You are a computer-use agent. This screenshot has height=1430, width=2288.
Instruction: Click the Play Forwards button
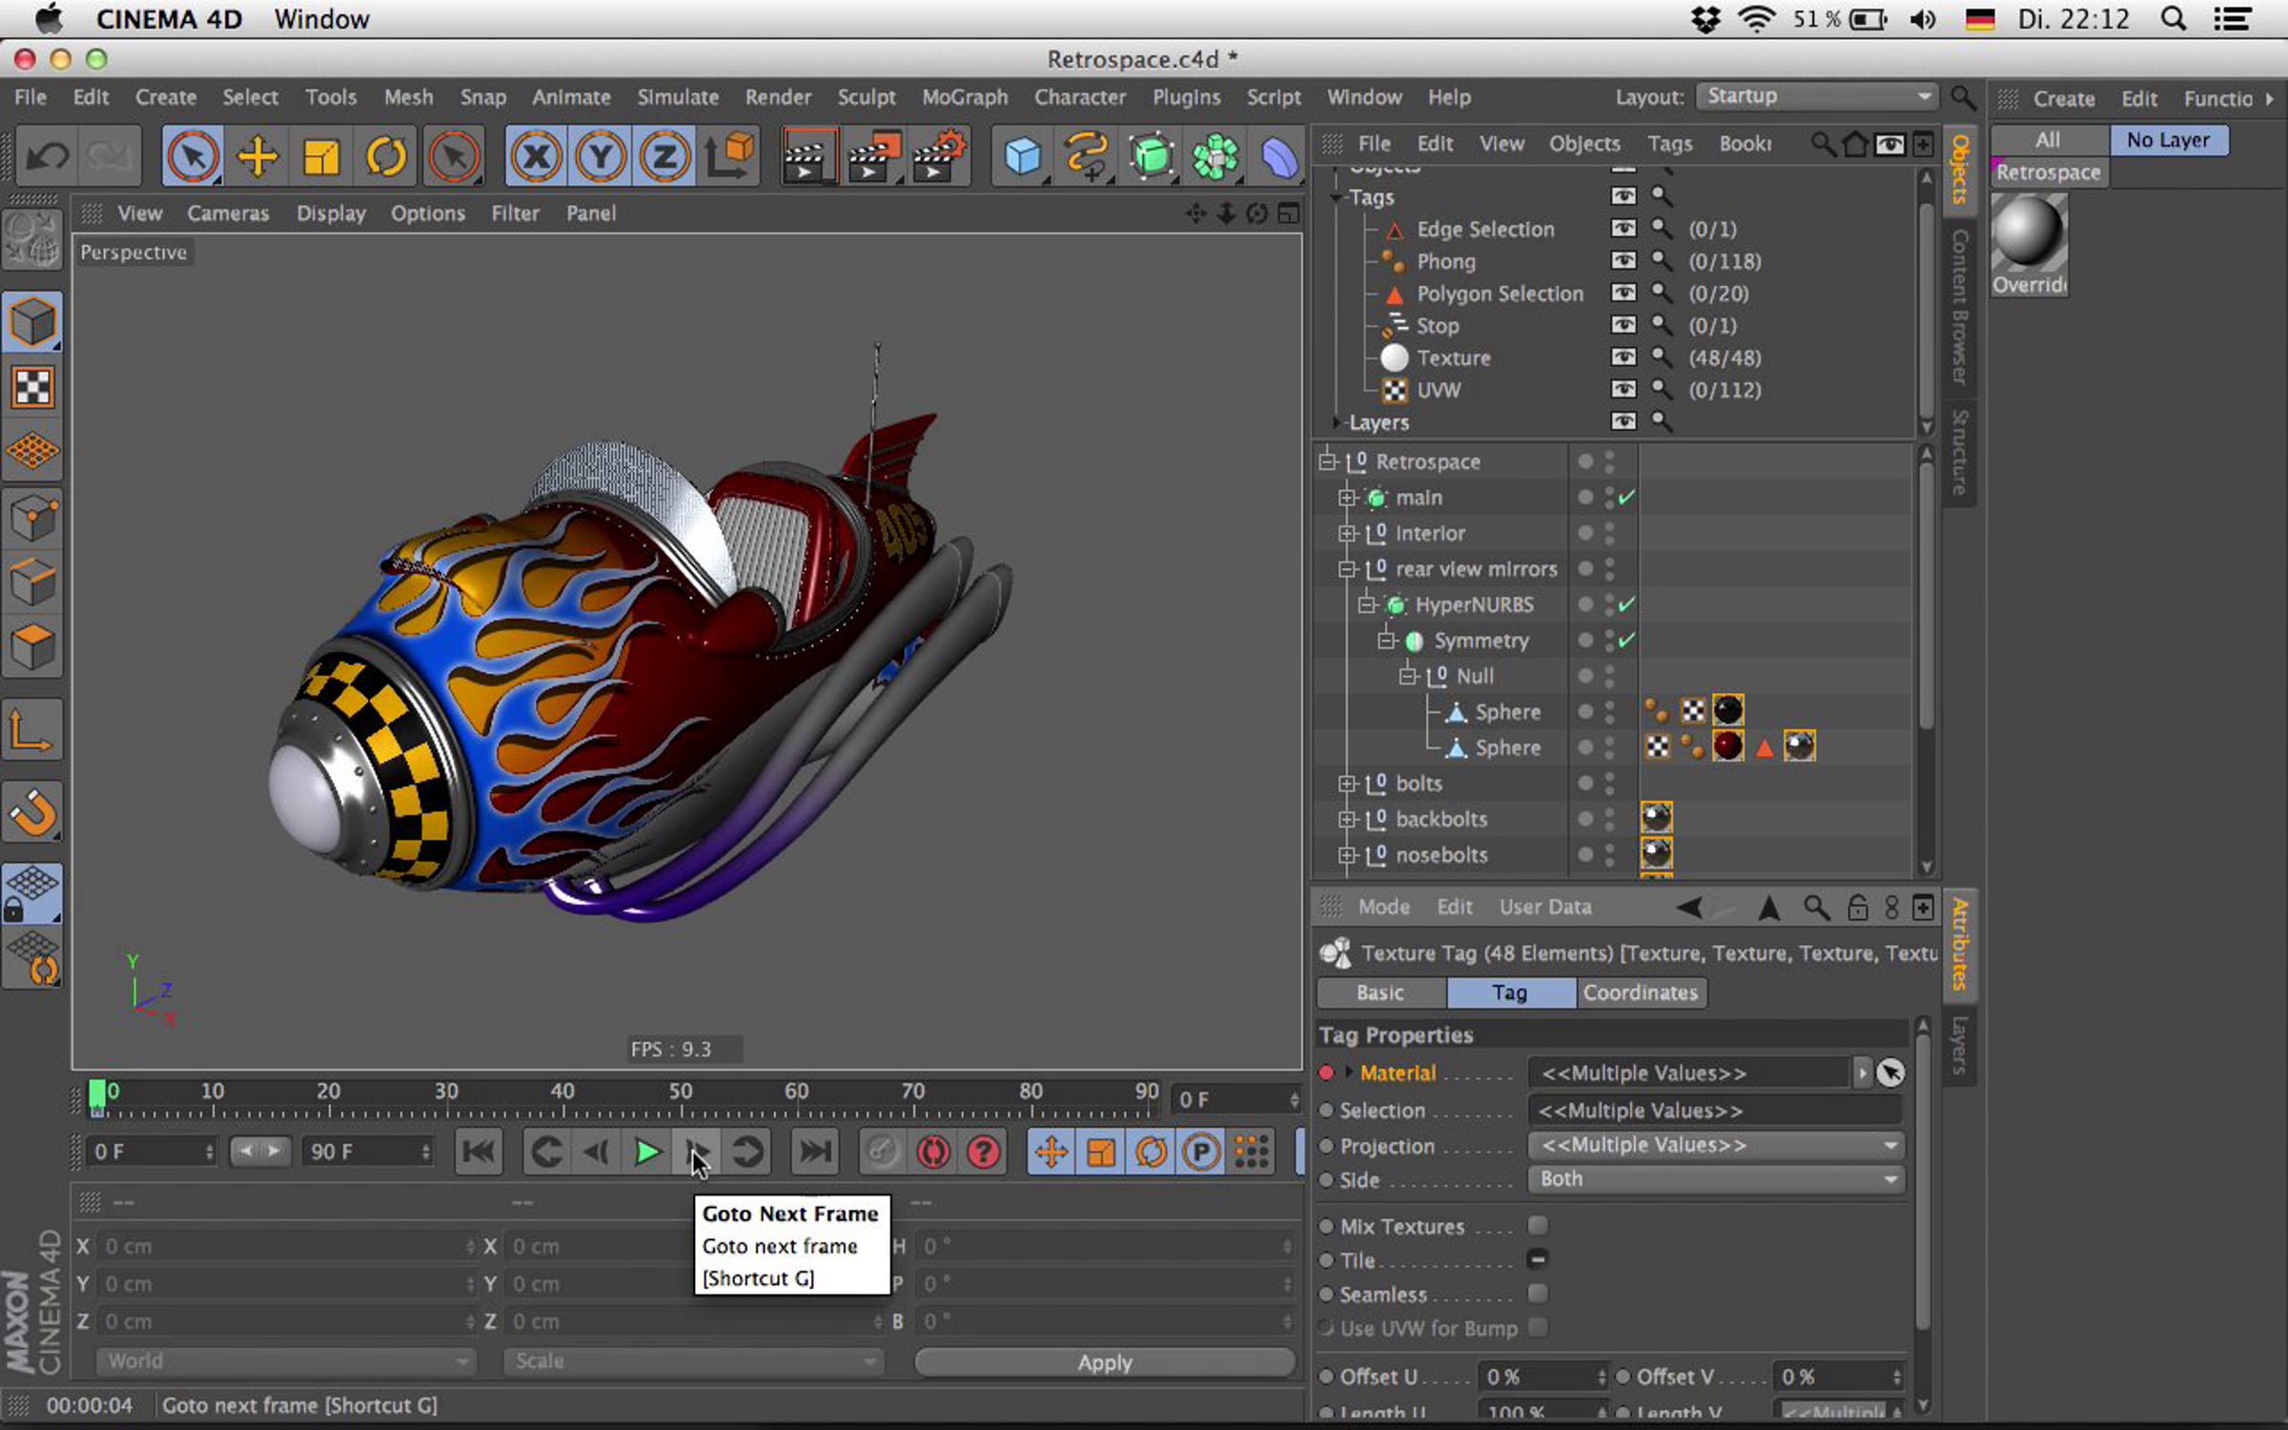coord(647,1153)
